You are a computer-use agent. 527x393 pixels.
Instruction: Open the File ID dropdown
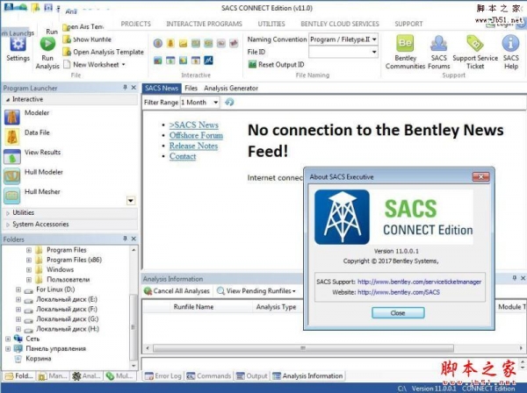374,52
